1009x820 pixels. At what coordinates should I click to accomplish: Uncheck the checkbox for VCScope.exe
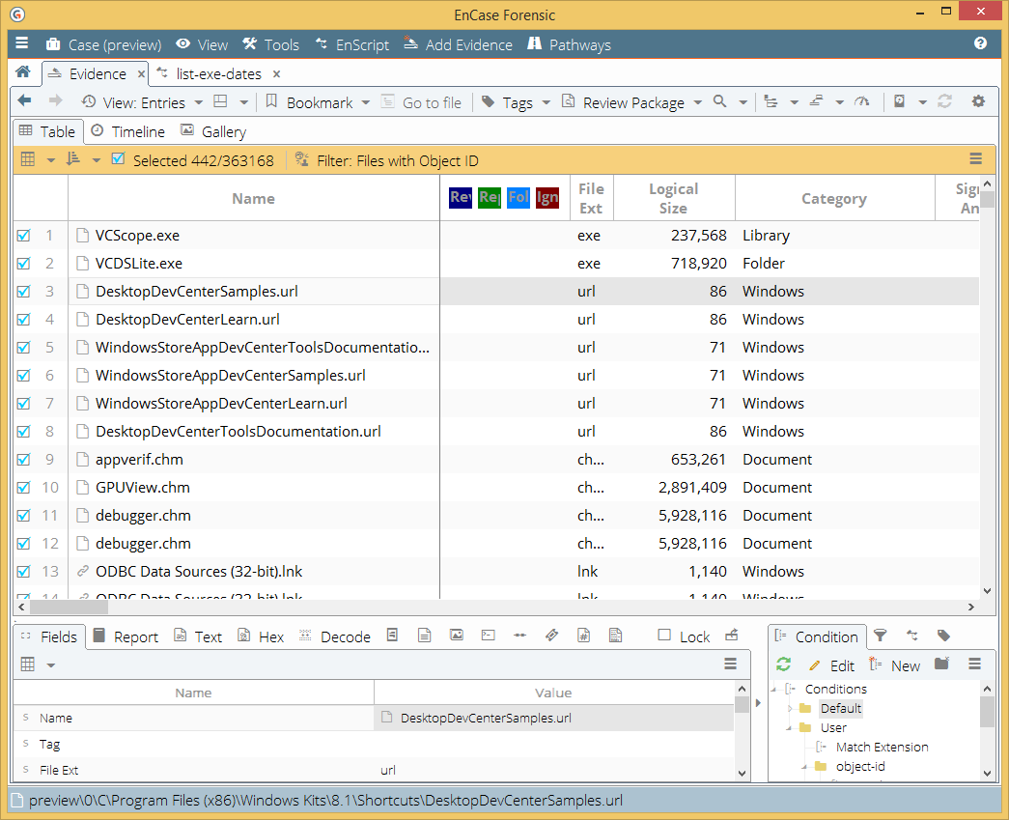tap(23, 236)
